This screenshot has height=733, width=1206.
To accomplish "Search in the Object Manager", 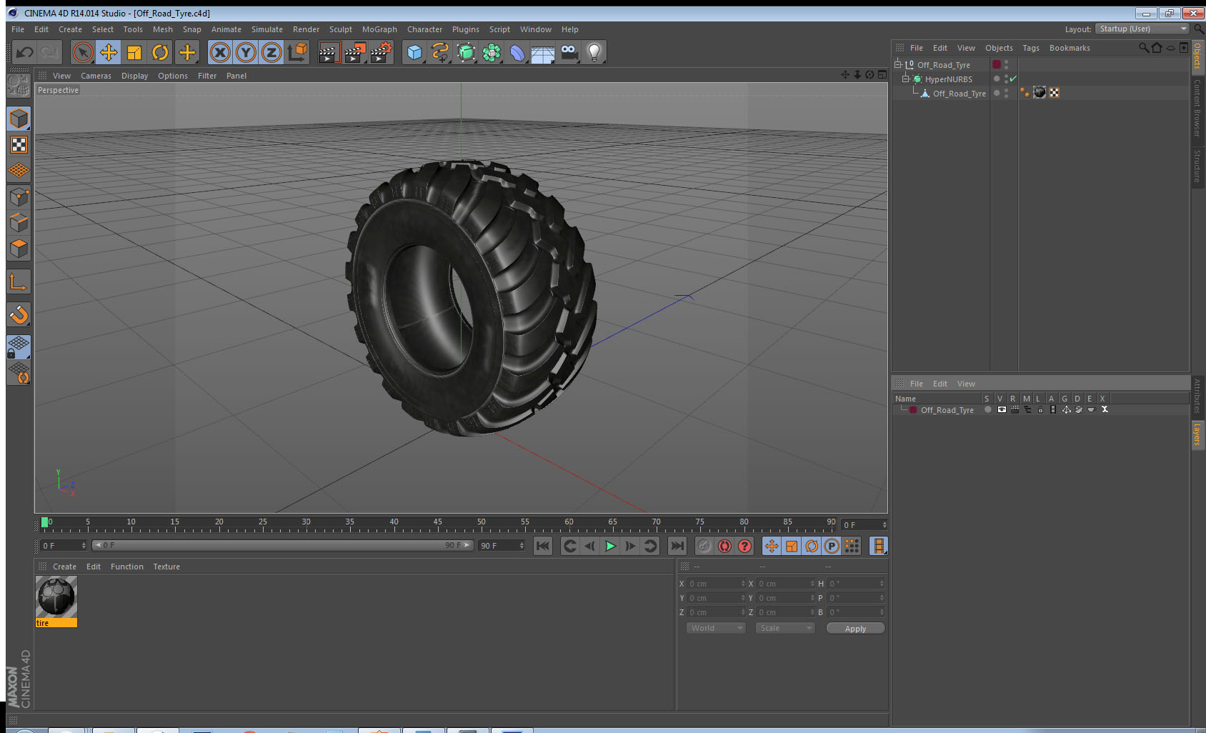I will point(1144,48).
